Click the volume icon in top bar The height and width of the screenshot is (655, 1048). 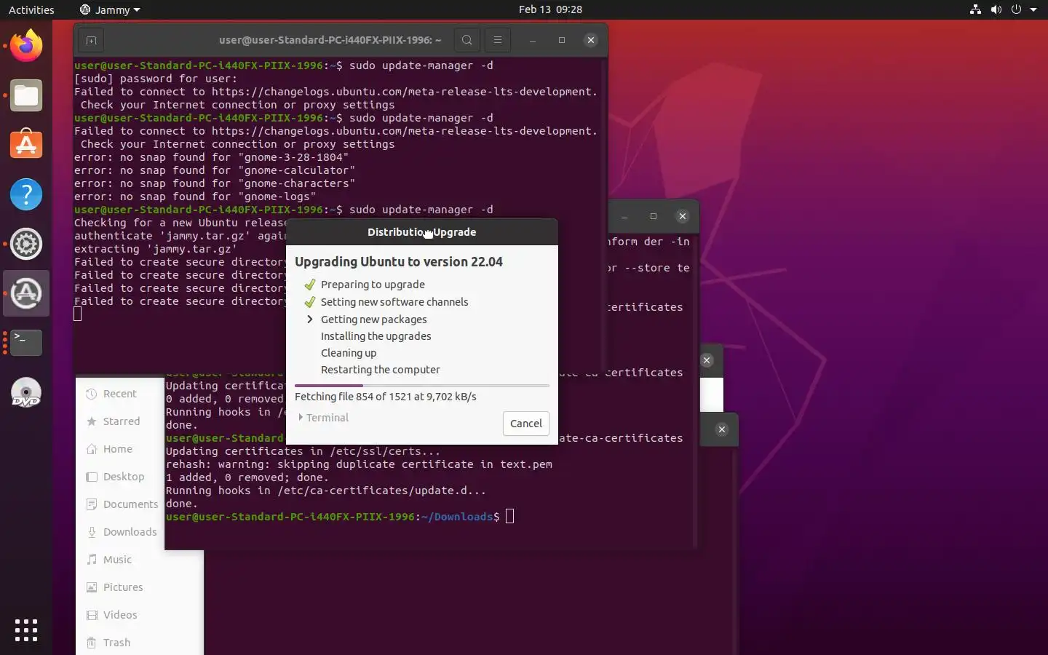pyautogui.click(x=996, y=9)
